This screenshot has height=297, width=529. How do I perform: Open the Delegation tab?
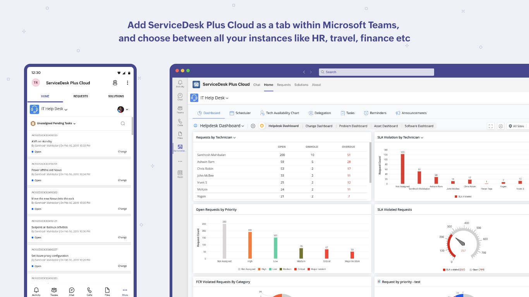pyautogui.click(x=319, y=113)
